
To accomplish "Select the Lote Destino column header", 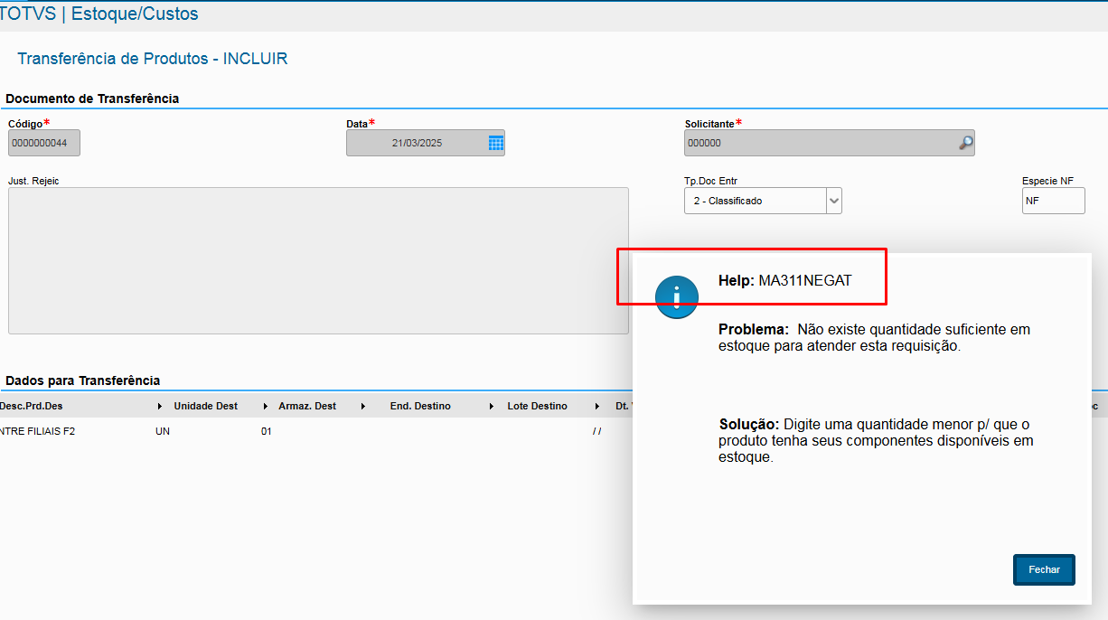I will pos(538,406).
